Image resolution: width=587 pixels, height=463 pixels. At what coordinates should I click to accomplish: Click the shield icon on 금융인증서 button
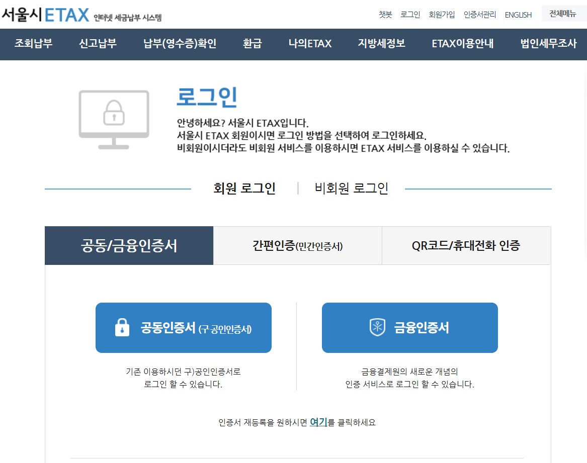tap(377, 327)
